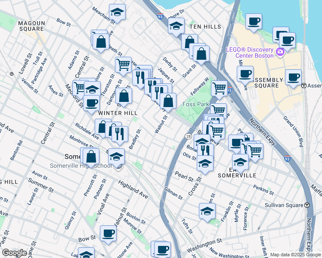Screen dimensions: 322x258
Task: Click the Pearl St street label
Action: coord(184,177)
